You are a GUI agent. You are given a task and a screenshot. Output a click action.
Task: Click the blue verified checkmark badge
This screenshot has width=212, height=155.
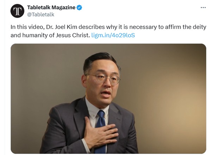(79, 8)
